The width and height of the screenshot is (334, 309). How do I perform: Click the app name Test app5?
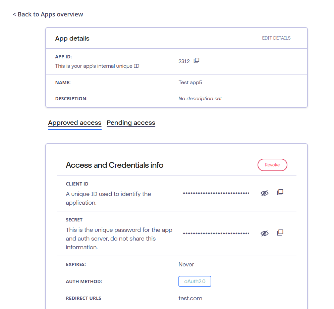pos(190,83)
